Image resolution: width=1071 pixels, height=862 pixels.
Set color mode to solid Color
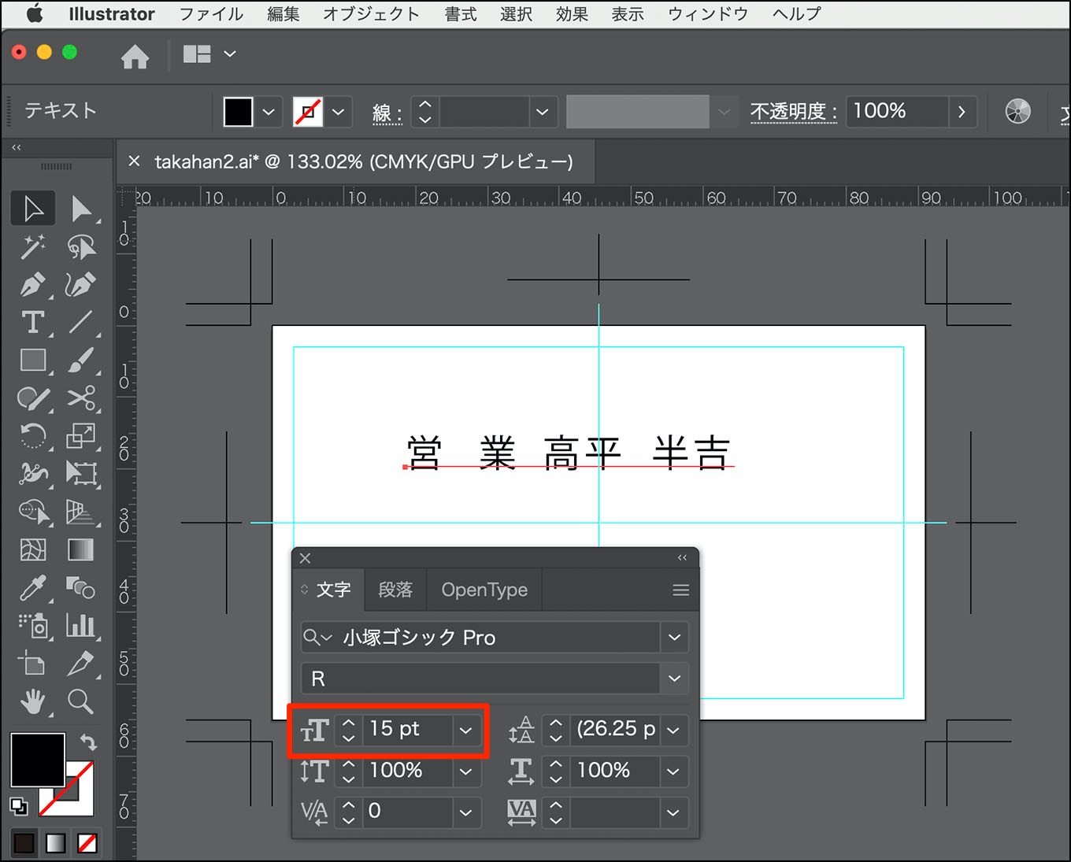click(24, 843)
